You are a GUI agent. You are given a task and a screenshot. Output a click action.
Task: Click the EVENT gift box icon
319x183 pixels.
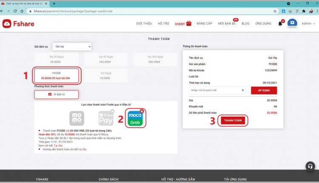(x=189, y=23)
